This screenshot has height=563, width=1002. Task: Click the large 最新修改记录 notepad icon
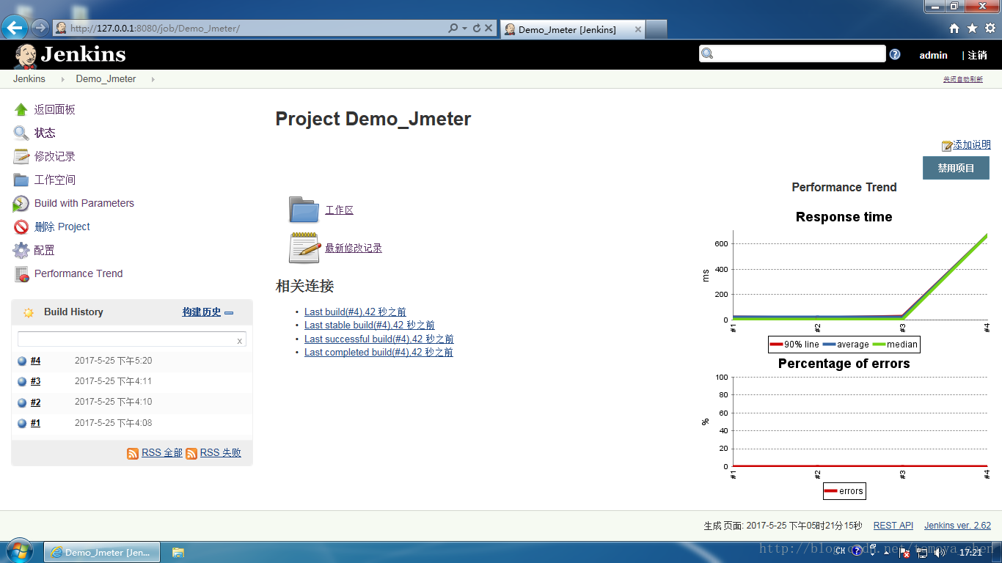[304, 248]
